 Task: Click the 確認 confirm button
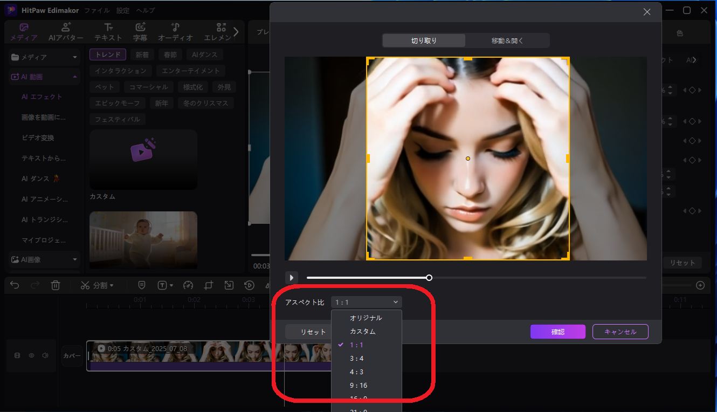pos(557,332)
